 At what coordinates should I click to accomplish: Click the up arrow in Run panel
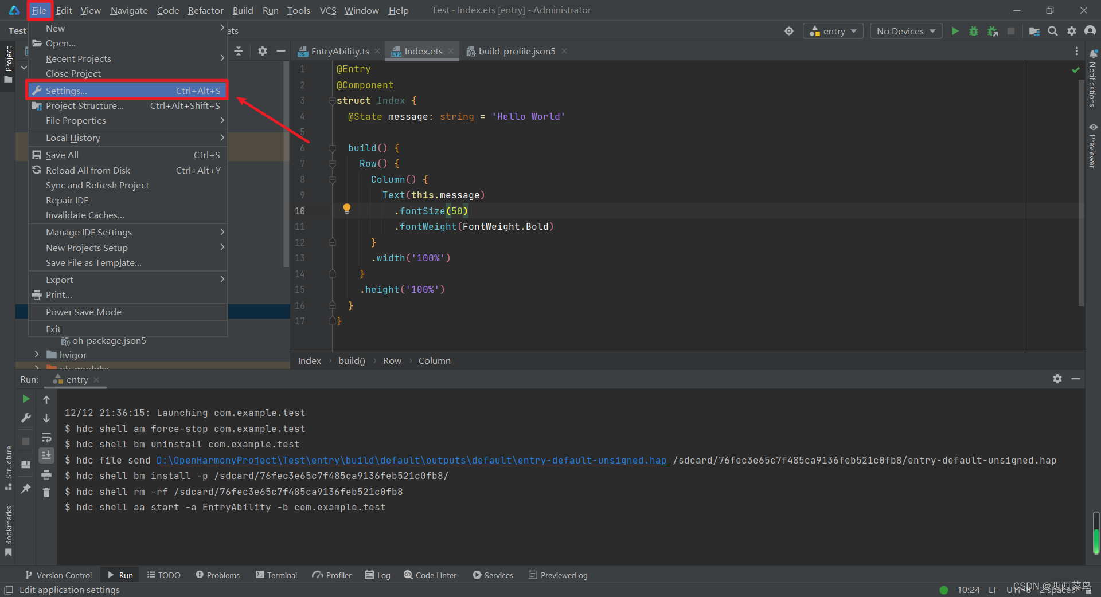click(x=46, y=399)
